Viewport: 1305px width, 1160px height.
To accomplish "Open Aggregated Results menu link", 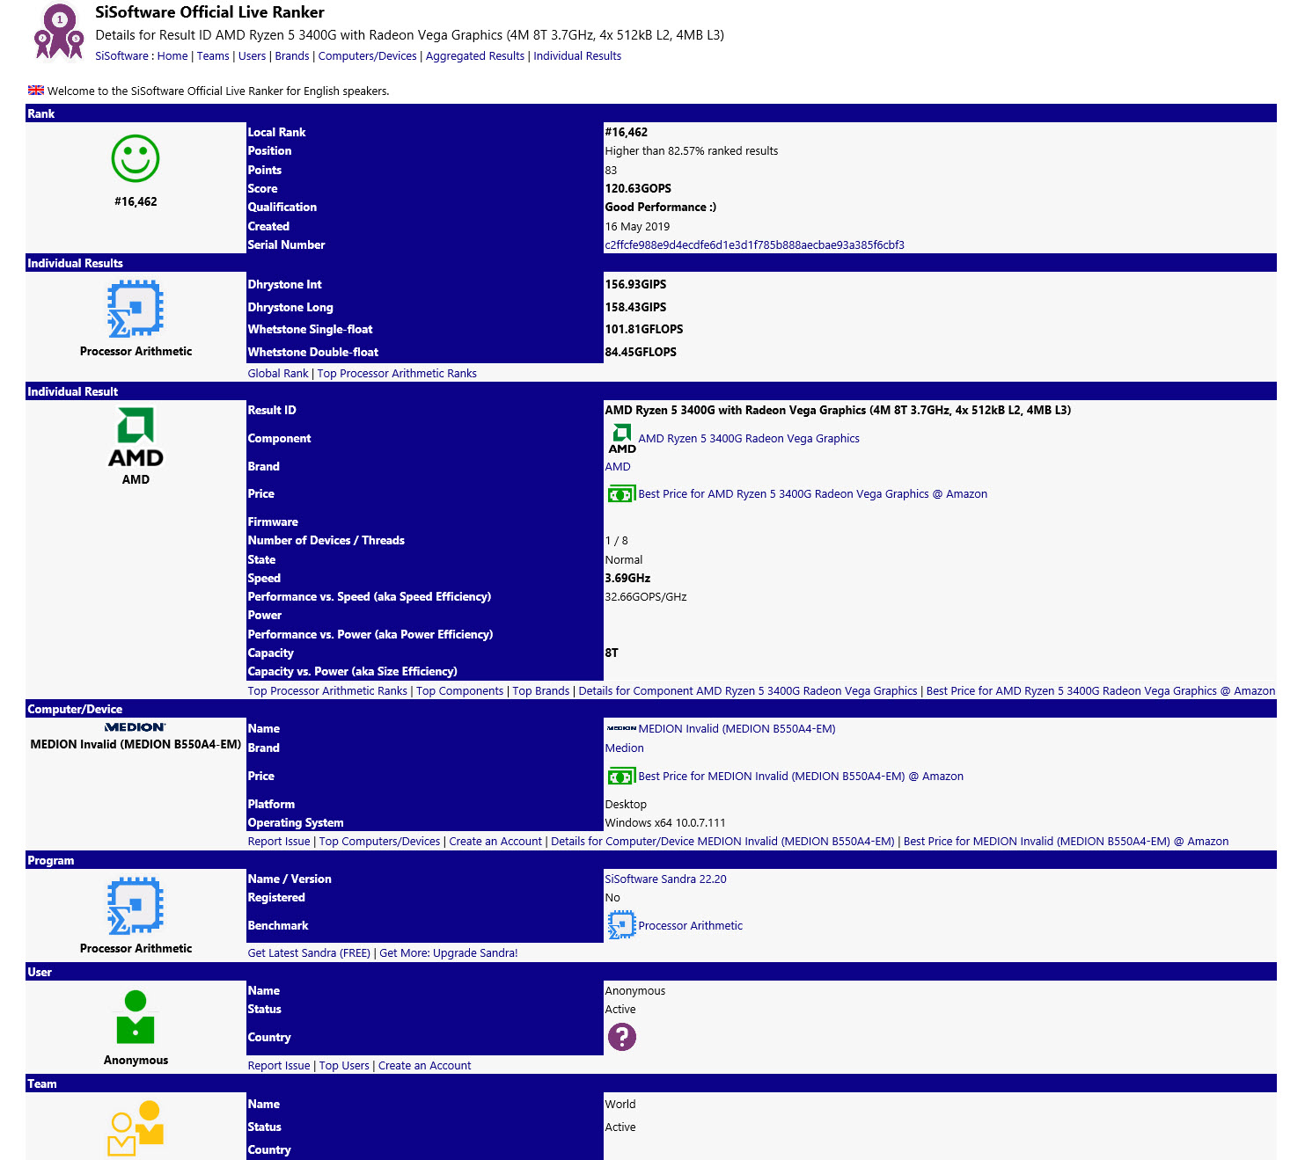I will pyautogui.click(x=475, y=56).
